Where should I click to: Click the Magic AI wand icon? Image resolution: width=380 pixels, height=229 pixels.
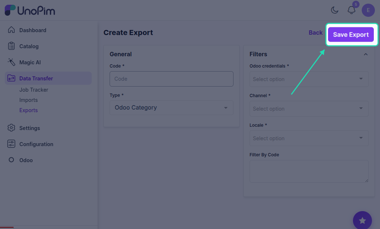coord(11,62)
